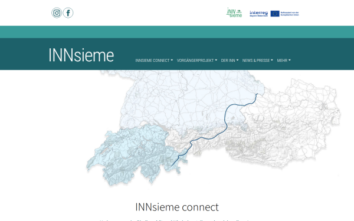This screenshot has width=354, height=221.
Task: Click the European Union flag emblem
Action: (275, 14)
